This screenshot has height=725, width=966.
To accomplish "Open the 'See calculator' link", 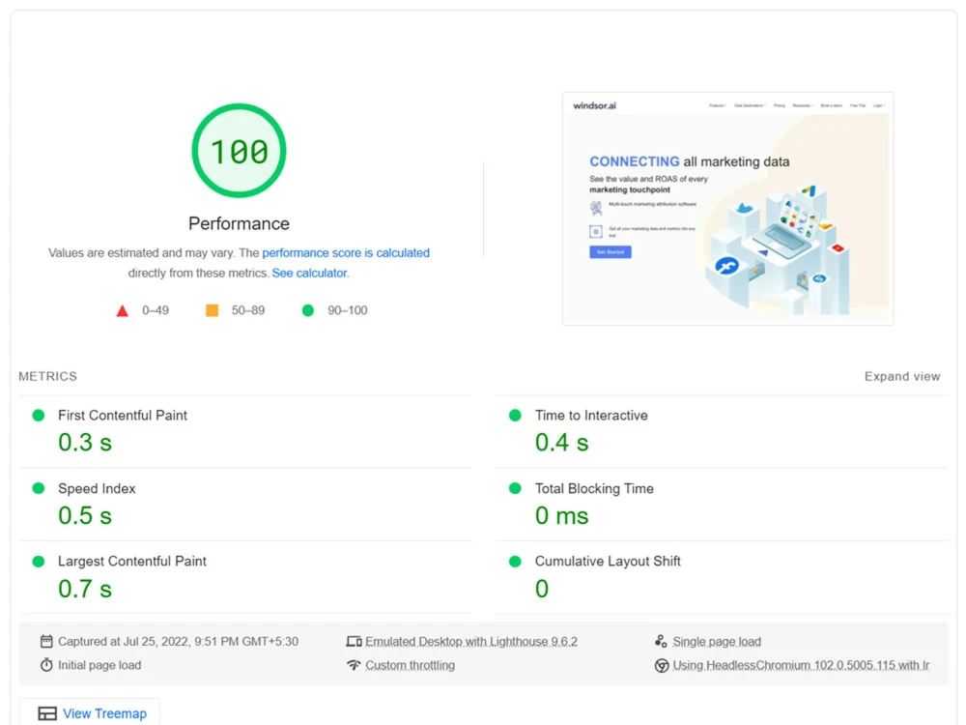I will [x=309, y=274].
